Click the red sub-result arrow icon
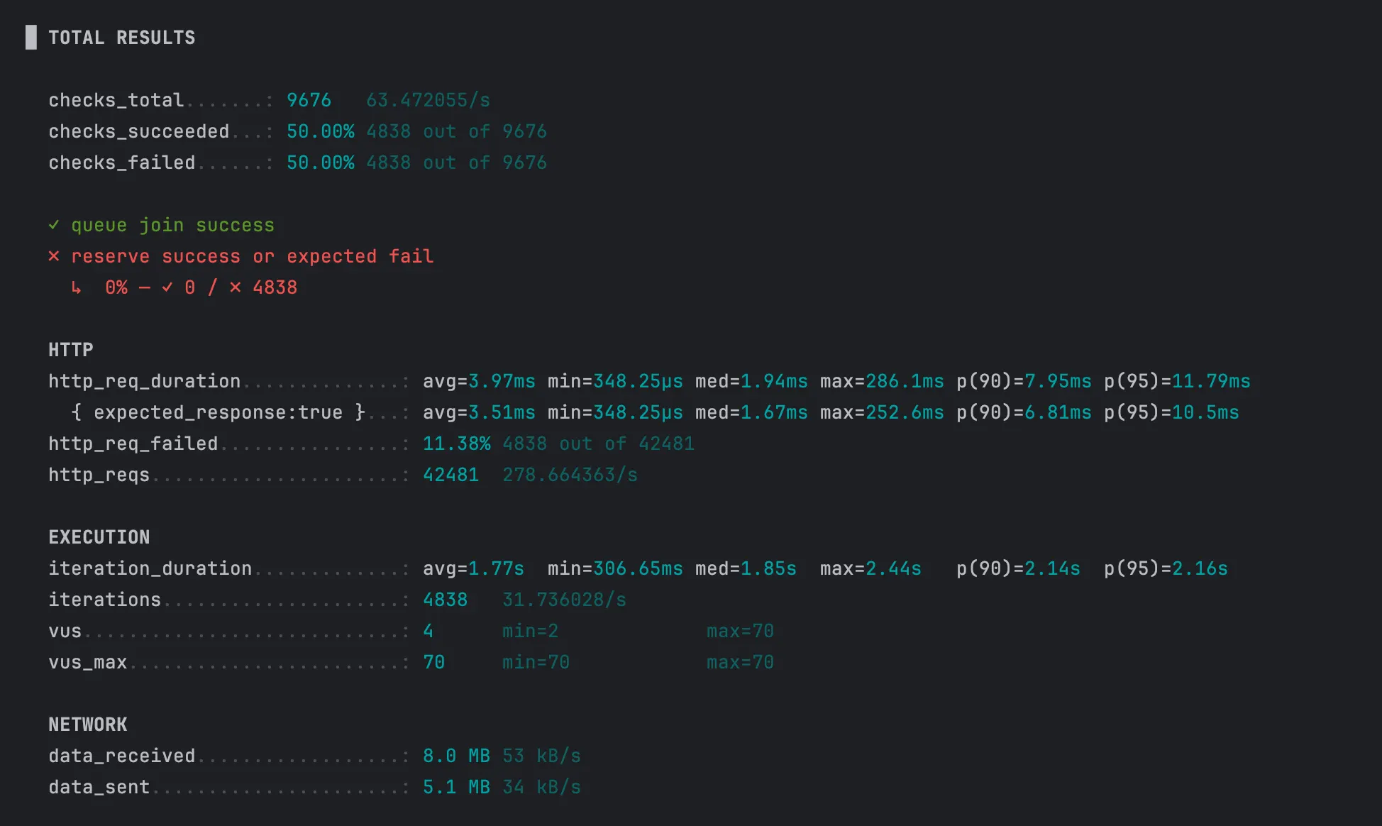1382x826 pixels. click(x=76, y=287)
